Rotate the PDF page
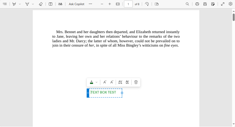 point(147,4)
